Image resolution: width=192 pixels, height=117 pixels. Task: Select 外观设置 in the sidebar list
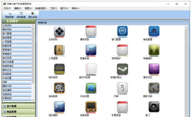point(17,78)
